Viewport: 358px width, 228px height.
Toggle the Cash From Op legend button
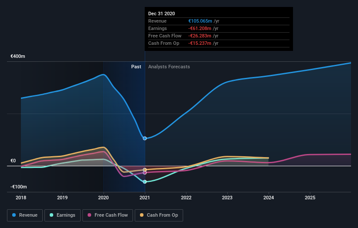[x=159, y=215]
